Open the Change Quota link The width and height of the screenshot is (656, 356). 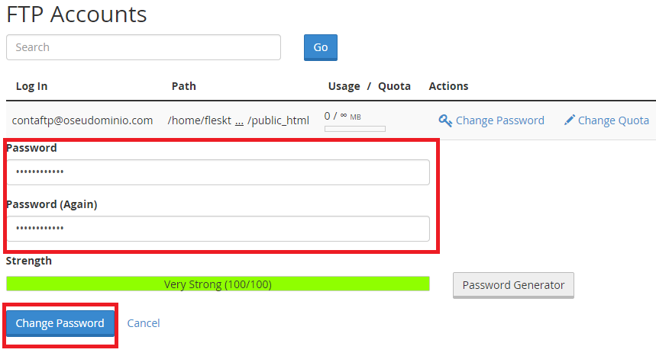coord(613,120)
